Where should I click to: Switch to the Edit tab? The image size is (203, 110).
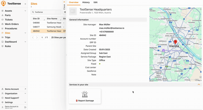[95, 2]
